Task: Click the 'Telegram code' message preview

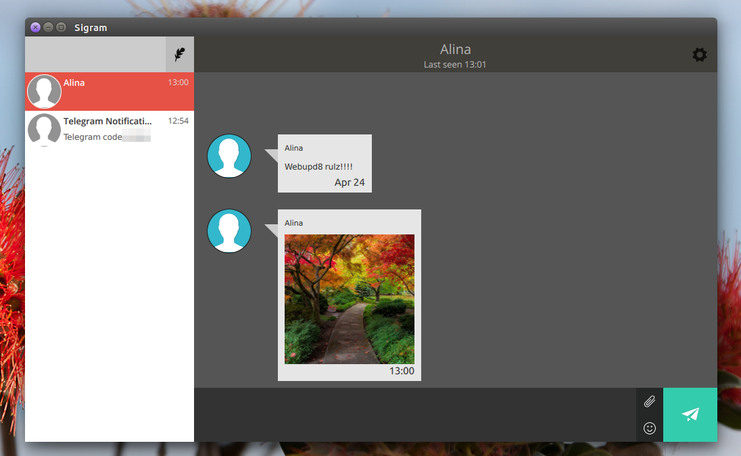Action: [x=93, y=137]
